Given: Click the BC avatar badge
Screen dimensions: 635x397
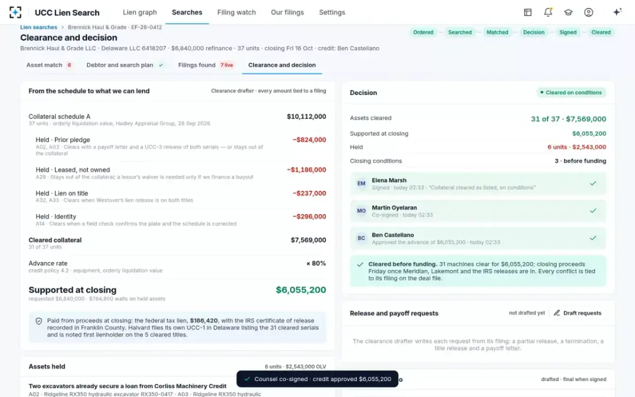Looking at the screenshot, I should point(361,238).
